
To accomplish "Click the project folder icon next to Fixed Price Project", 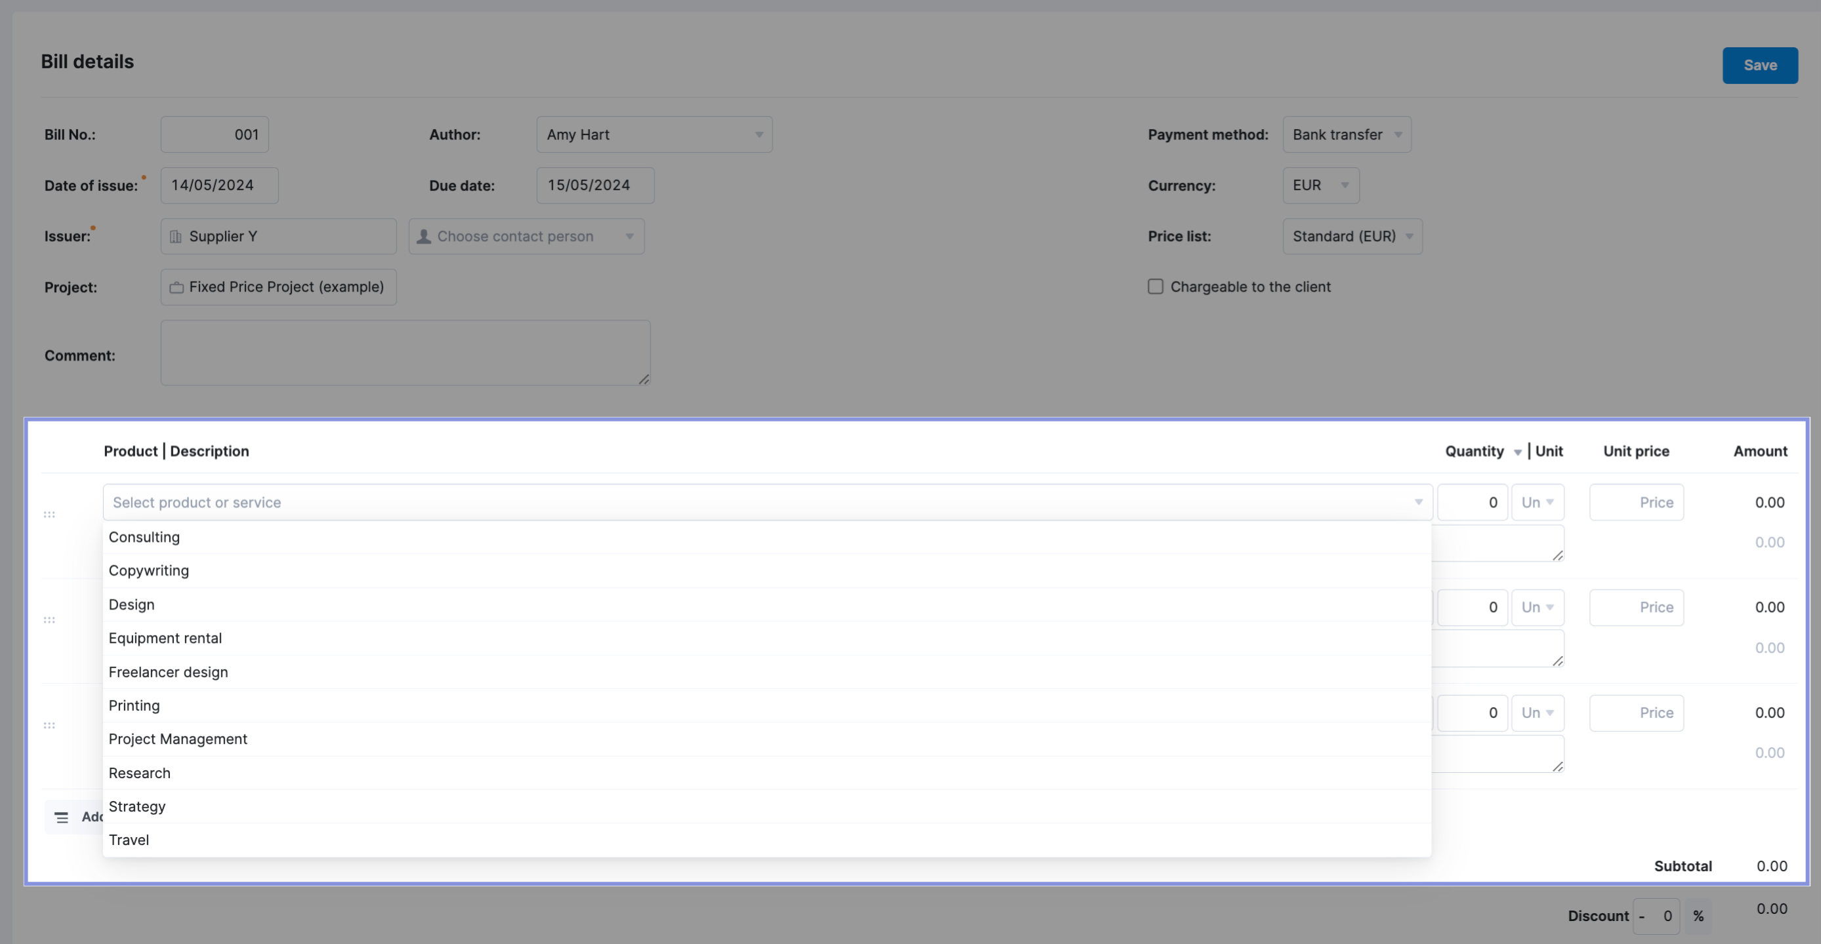I will coord(177,286).
